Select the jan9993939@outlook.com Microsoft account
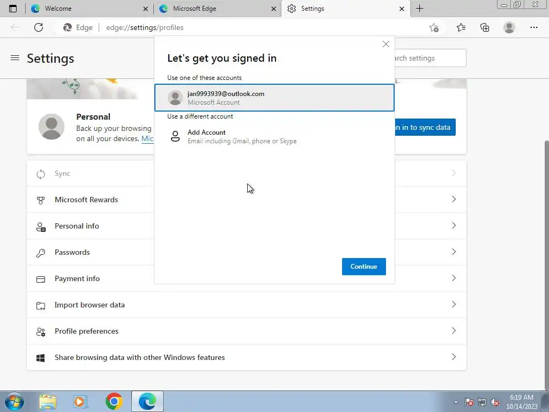This screenshot has height=412, width=549. coord(274,98)
